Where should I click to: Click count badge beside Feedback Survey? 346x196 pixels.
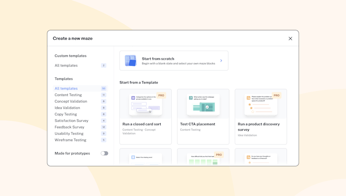pos(103,127)
